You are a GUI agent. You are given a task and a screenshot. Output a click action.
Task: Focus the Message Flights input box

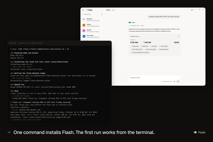tap(155, 80)
